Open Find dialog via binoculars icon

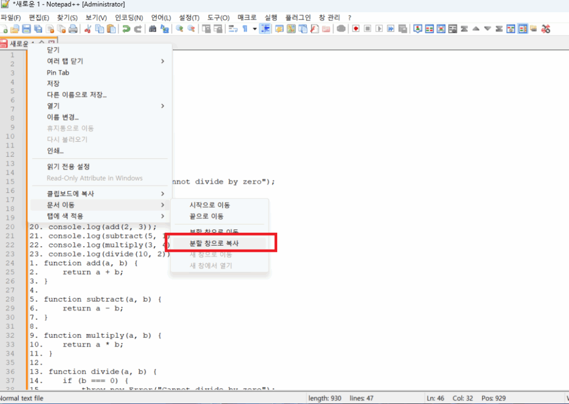click(x=153, y=29)
